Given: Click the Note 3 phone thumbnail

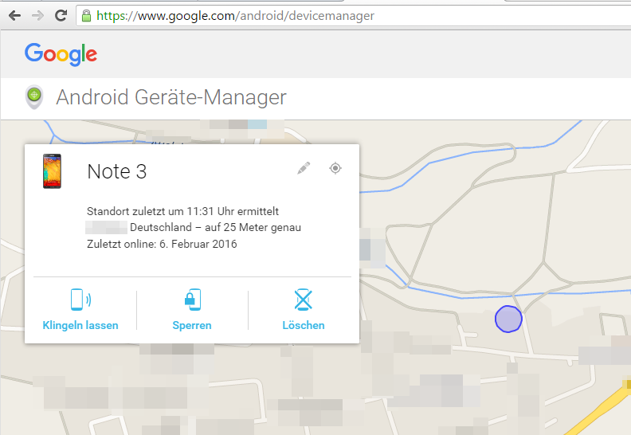Looking at the screenshot, I should (x=52, y=171).
